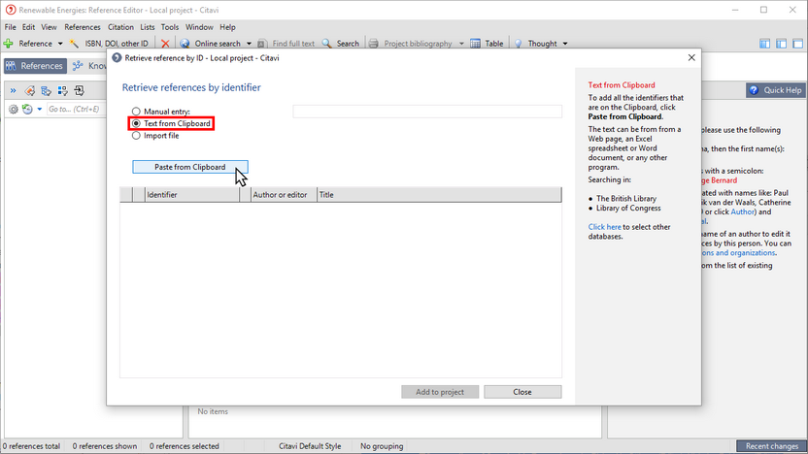Expand the Thought dropdown arrow
Viewport: 808px width, 454px height.
[565, 44]
